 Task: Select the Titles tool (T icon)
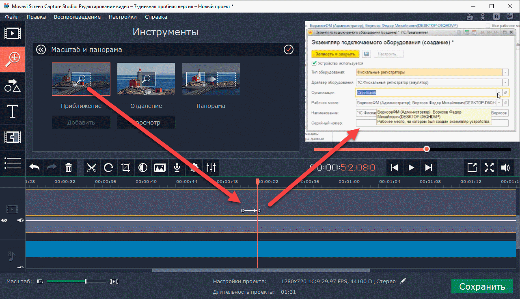[x=12, y=111]
